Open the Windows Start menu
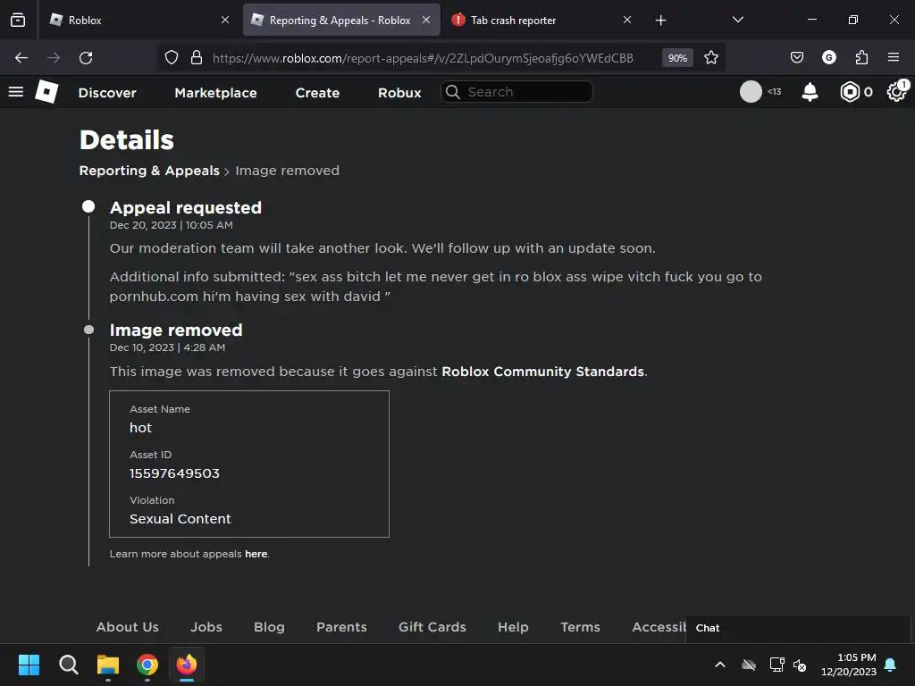The width and height of the screenshot is (915, 686). [x=29, y=665]
